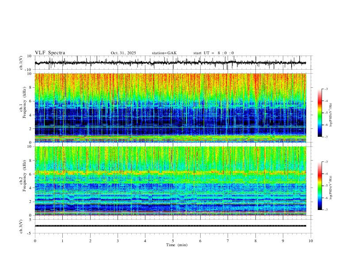Click time axis tick label '10'
This screenshot has width=350, height=270.
311,241
